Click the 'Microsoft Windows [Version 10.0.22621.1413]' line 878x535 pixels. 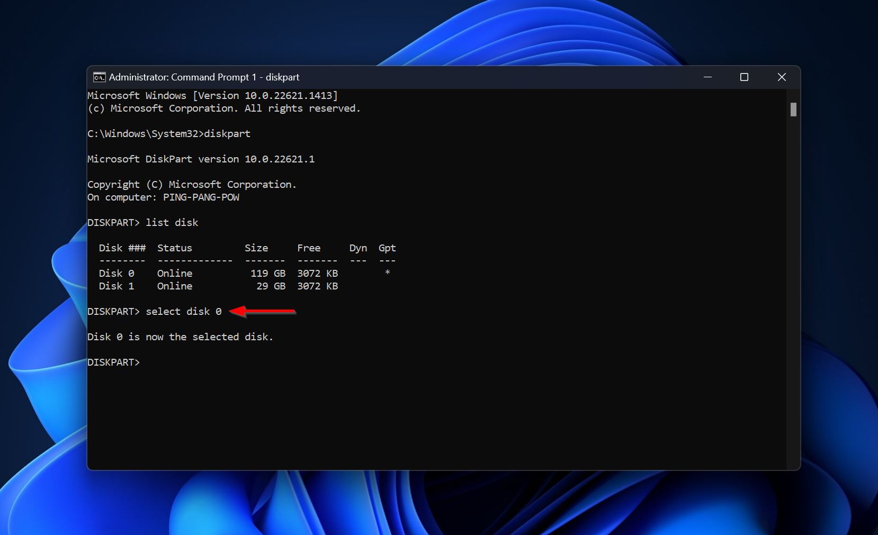pyautogui.click(x=212, y=96)
